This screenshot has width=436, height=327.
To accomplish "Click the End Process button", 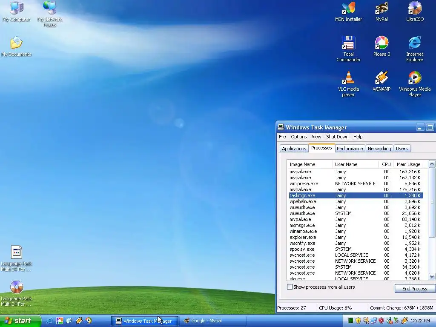I will click(415, 289).
